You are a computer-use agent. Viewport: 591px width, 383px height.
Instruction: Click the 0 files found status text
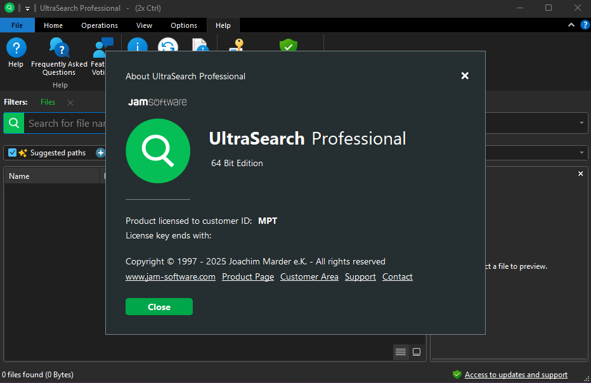pos(37,375)
